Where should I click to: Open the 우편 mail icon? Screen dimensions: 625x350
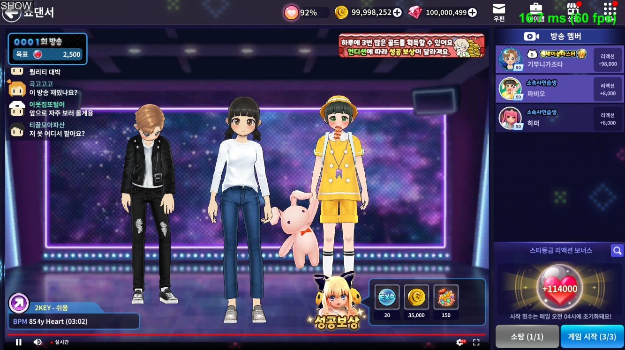tap(499, 12)
